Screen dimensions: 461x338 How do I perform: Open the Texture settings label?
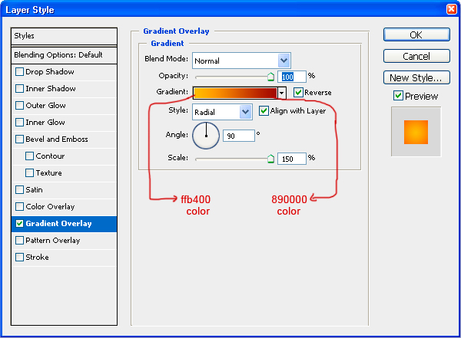pos(49,172)
